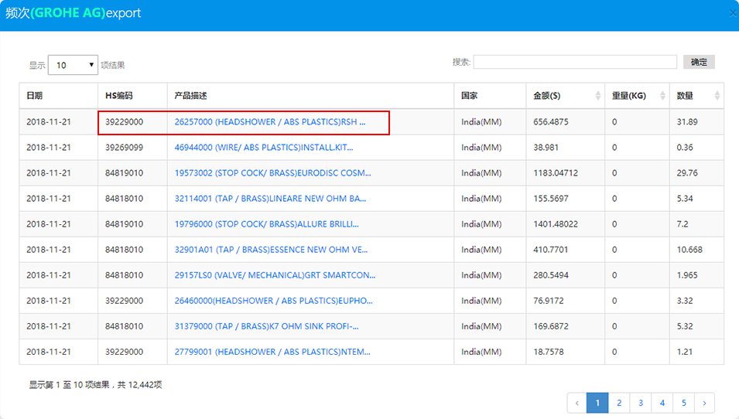Open product 19573002 STOP COCK EURODISC link

(273, 172)
